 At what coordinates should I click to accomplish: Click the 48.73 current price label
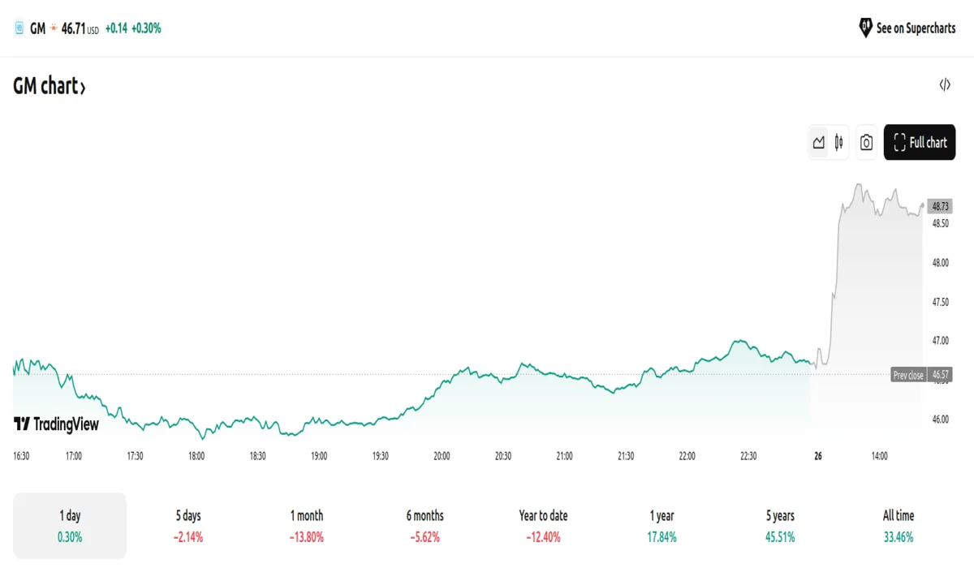[x=941, y=207]
